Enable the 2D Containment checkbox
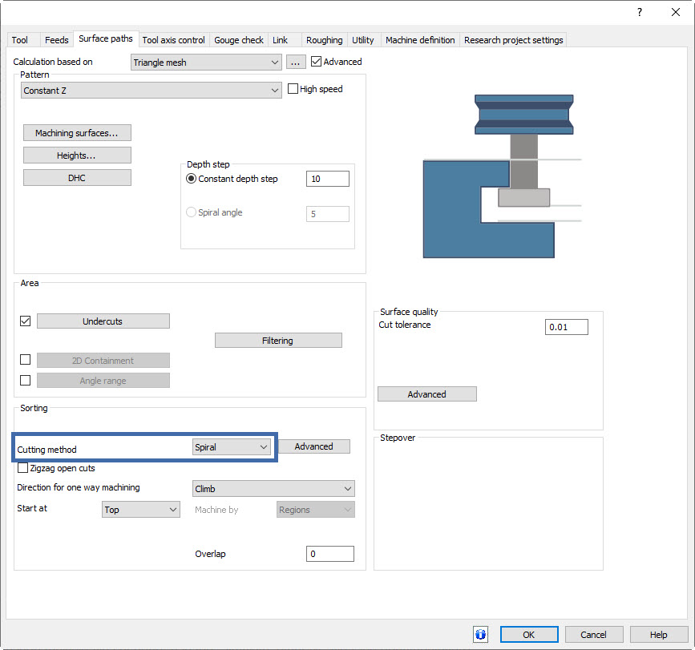 click(x=26, y=359)
